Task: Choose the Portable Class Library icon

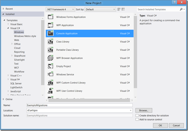Action: [50, 50]
